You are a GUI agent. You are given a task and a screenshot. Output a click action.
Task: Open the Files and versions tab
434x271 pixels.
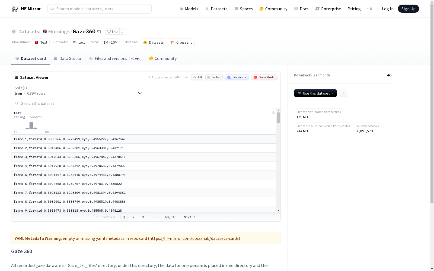pos(115,58)
